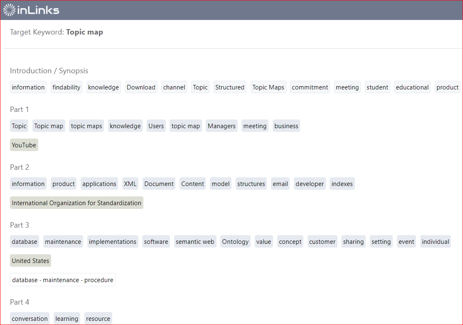
Task: Select the "information" tag under Part 2
Action: pos(28,184)
